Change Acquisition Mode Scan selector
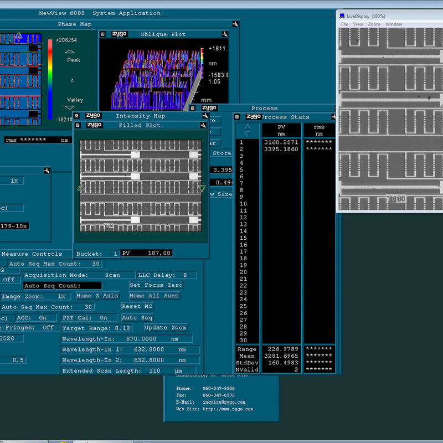443x443 pixels. tap(112, 275)
